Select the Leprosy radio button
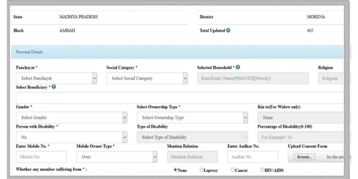Viewport: 358px width, 179px height. click(201, 170)
